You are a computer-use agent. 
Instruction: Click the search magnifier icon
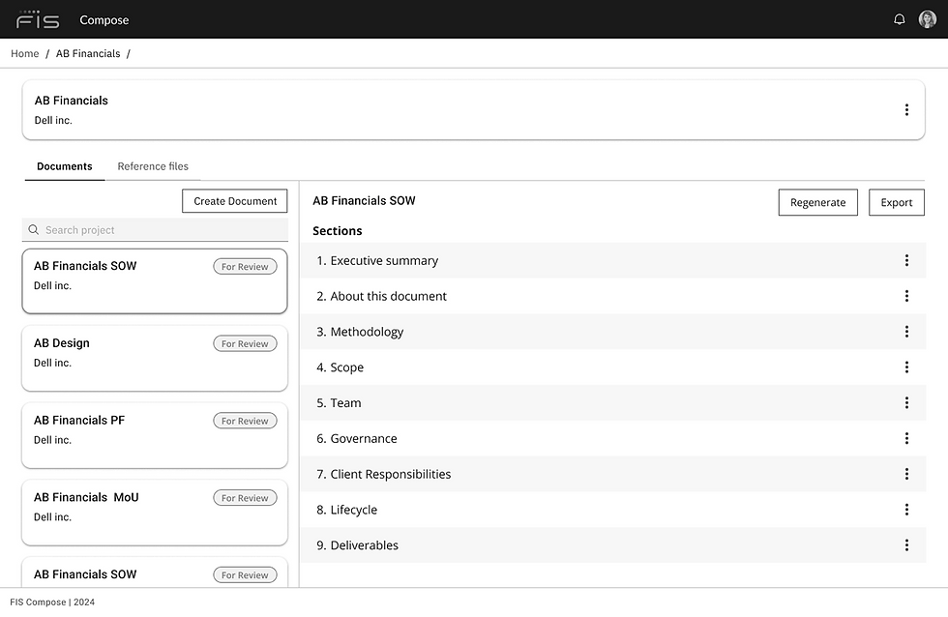[x=33, y=229]
